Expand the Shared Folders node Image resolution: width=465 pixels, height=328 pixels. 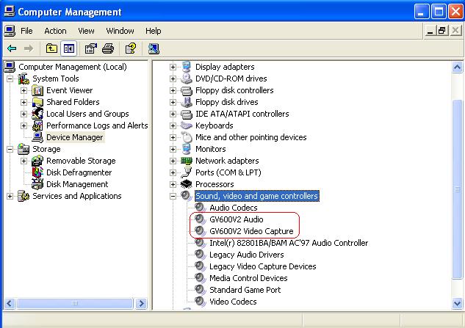24,102
